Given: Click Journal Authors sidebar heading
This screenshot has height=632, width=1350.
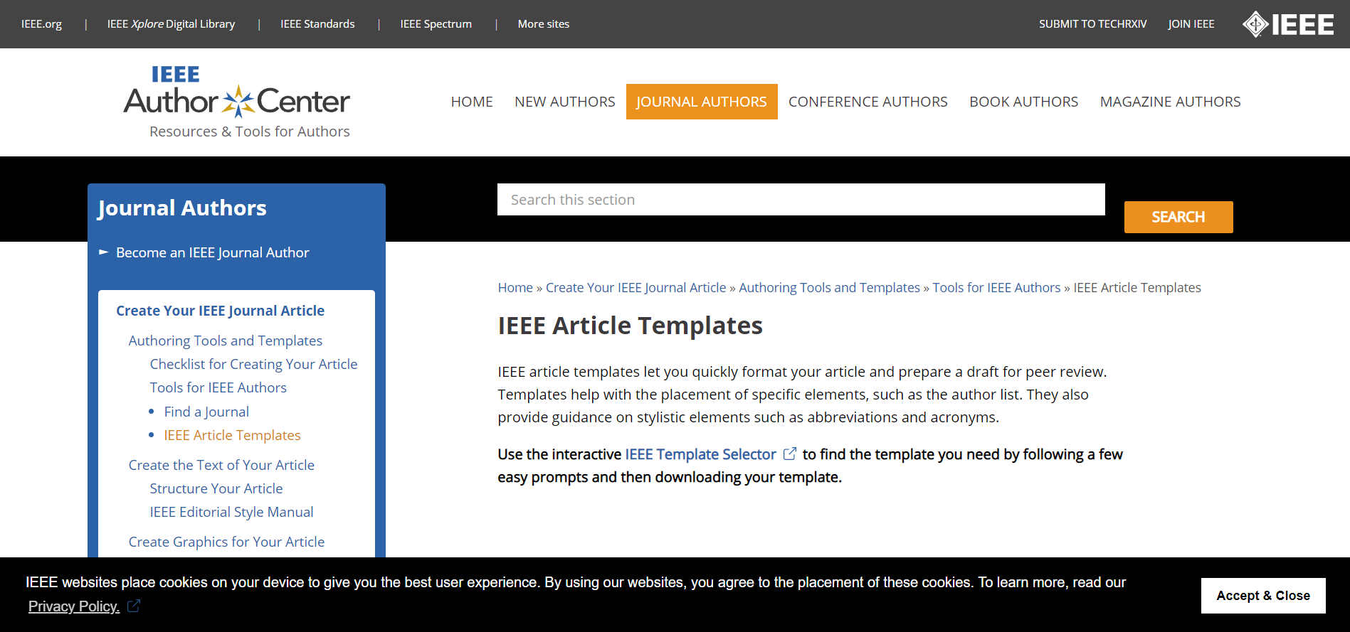Looking at the screenshot, I should (182, 208).
